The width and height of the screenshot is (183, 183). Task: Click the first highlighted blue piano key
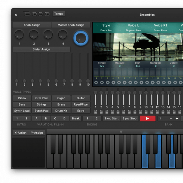click(x=145, y=151)
